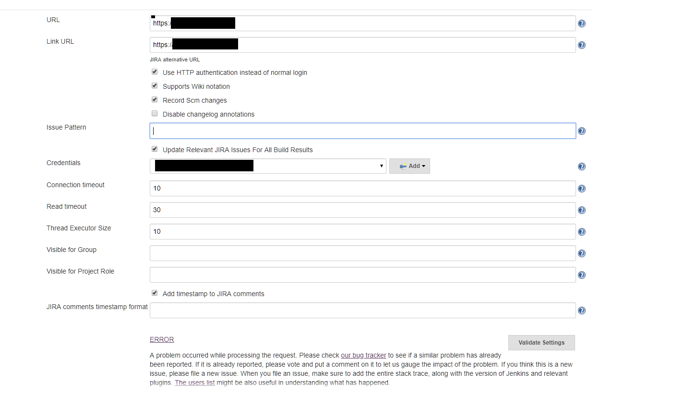This screenshot has width=673, height=407.
Task: Show help for JIRA comments timestamp format
Action: coord(581,311)
